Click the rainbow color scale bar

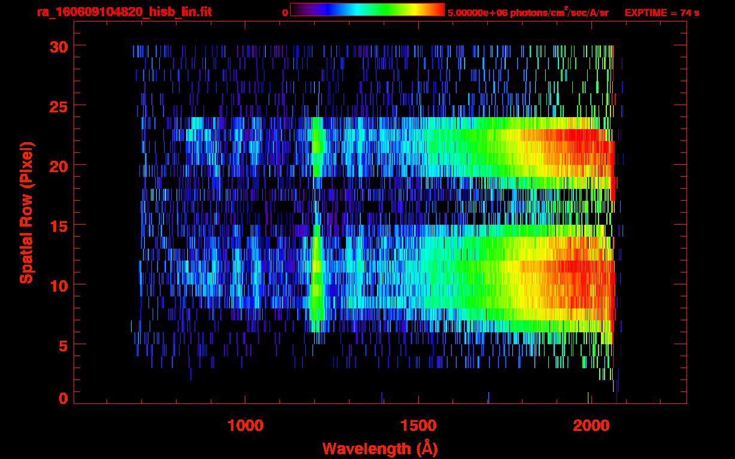(x=367, y=10)
